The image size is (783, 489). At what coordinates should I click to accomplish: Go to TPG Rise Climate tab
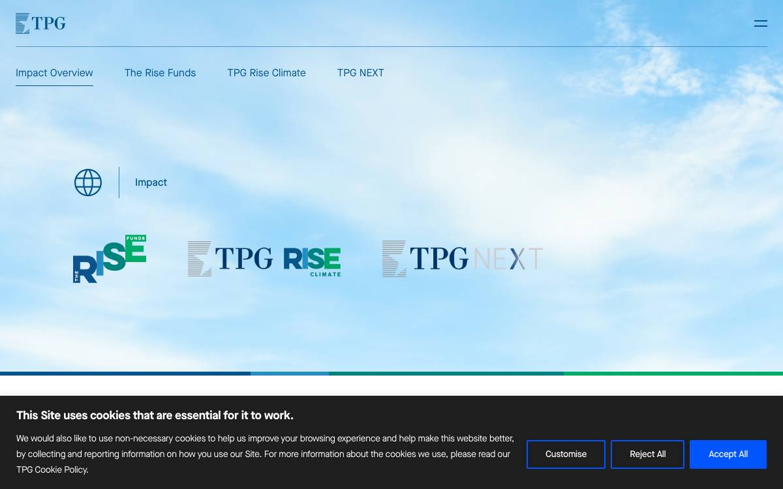coord(266,73)
